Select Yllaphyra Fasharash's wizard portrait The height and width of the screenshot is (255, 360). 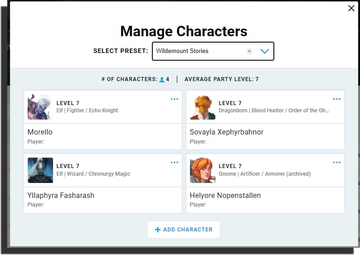(40, 170)
